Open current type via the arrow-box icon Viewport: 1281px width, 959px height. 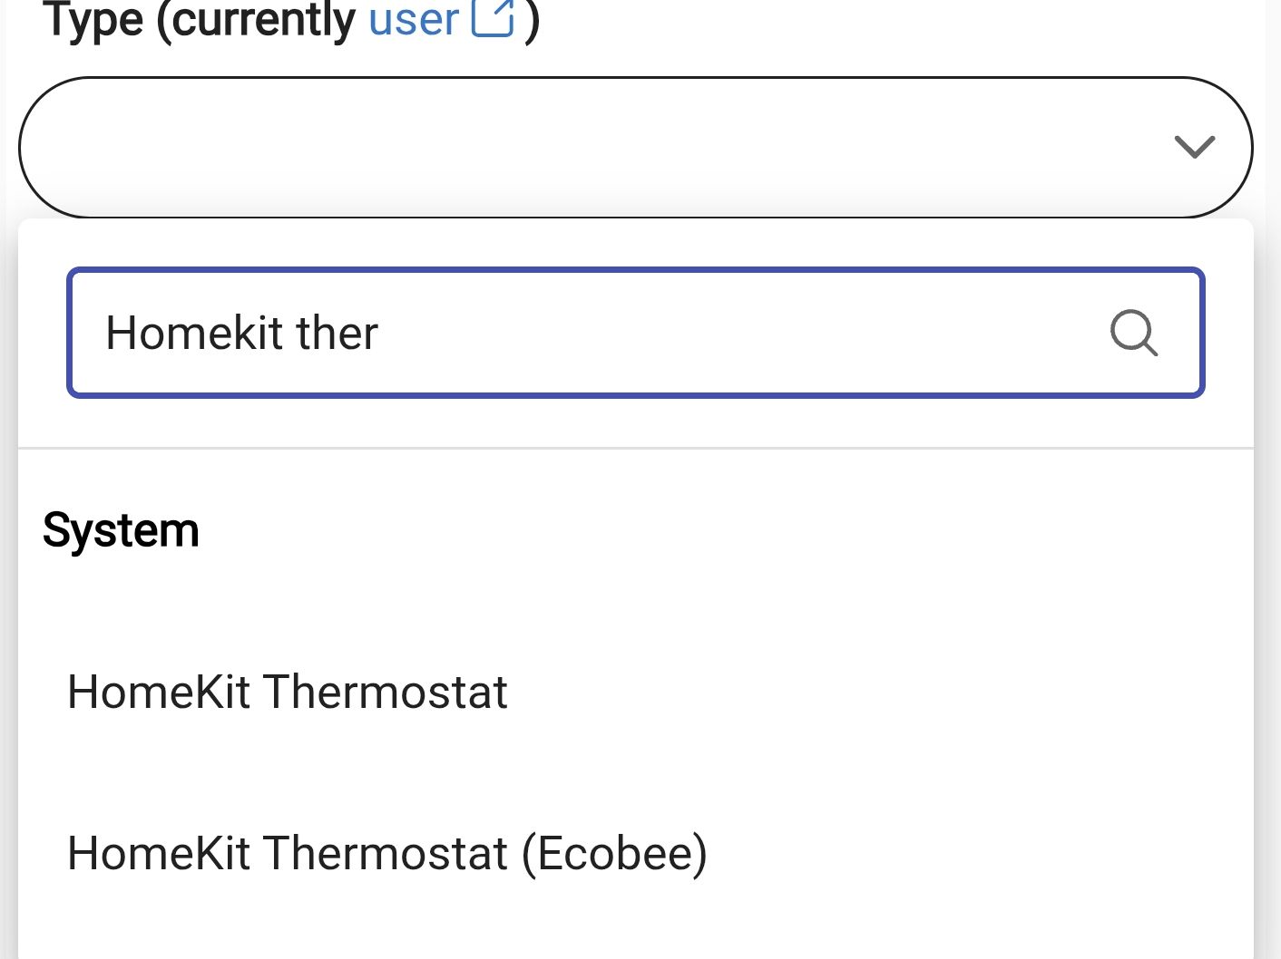pos(494,18)
